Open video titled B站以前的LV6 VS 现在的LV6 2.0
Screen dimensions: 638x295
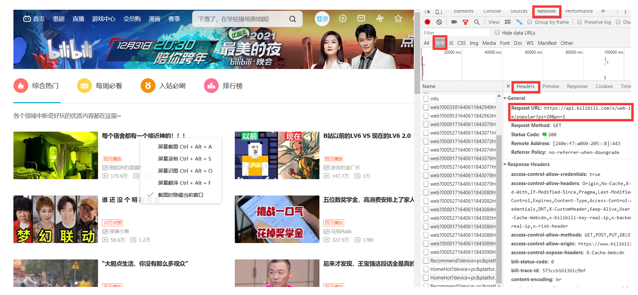pos(367,136)
